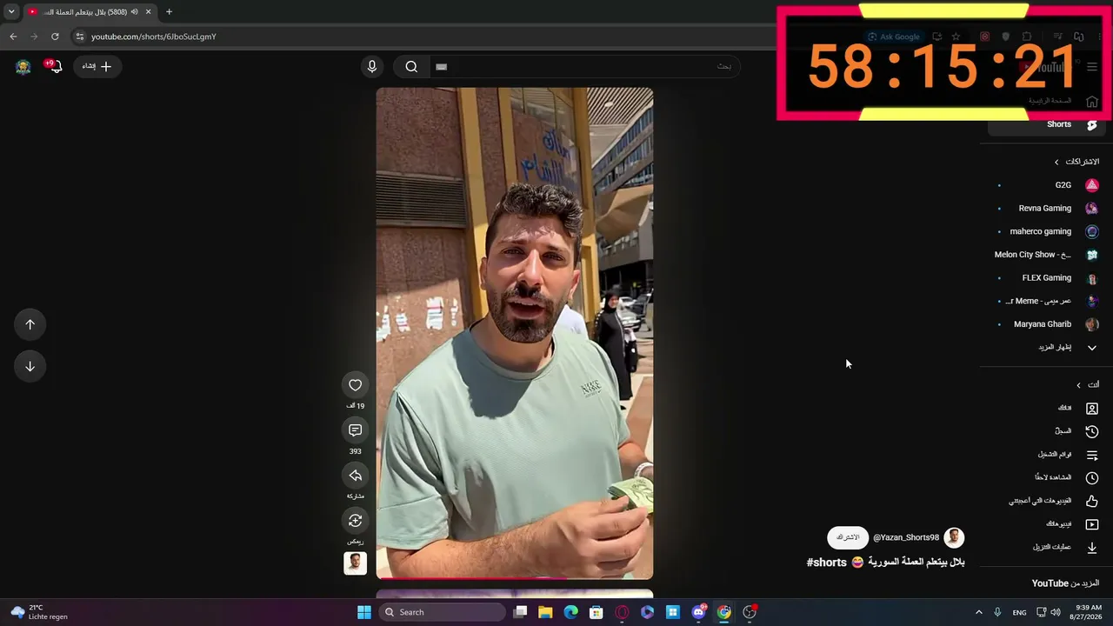The height and width of the screenshot is (626, 1113).
Task: Pause the playing short video
Action: 515,333
